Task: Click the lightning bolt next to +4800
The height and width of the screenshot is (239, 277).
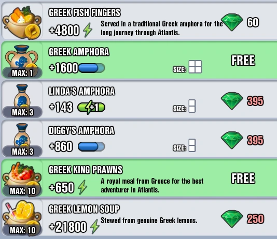Action: [x=88, y=30]
